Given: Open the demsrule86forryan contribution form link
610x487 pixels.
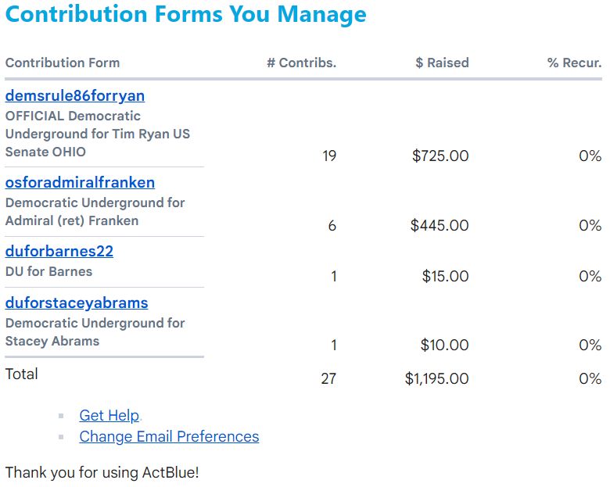Looking at the screenshot, I should pos(75,96).
